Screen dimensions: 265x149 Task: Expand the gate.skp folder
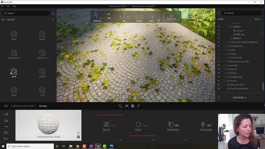click(225, 65)
